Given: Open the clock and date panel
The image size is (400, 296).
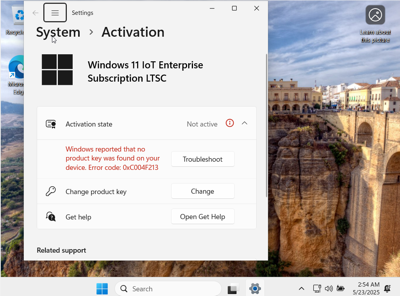Looking at the screenshot, I should [366, 289].
